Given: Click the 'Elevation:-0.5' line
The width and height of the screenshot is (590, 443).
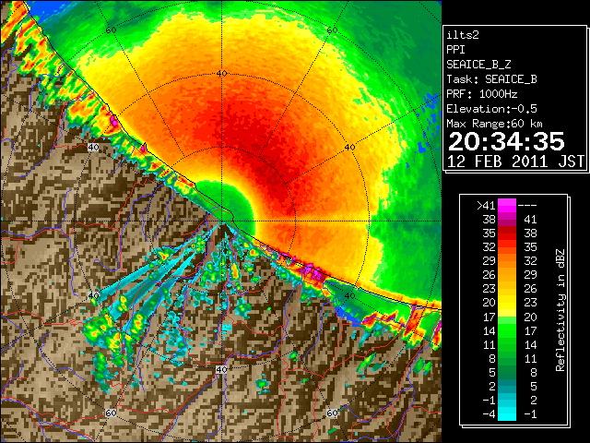Looking at the screenshot, I should (x=491, y=109).
